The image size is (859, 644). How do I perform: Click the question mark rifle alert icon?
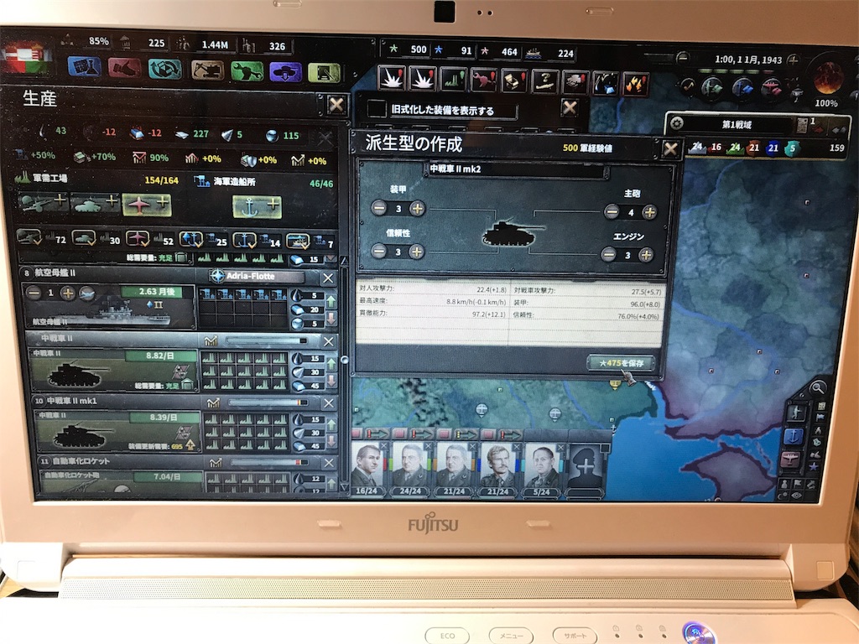[544, 81]
